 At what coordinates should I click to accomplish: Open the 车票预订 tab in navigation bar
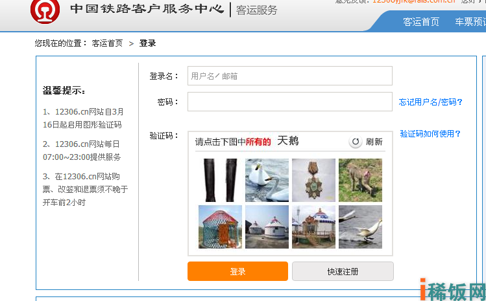(x=470, y=21)
